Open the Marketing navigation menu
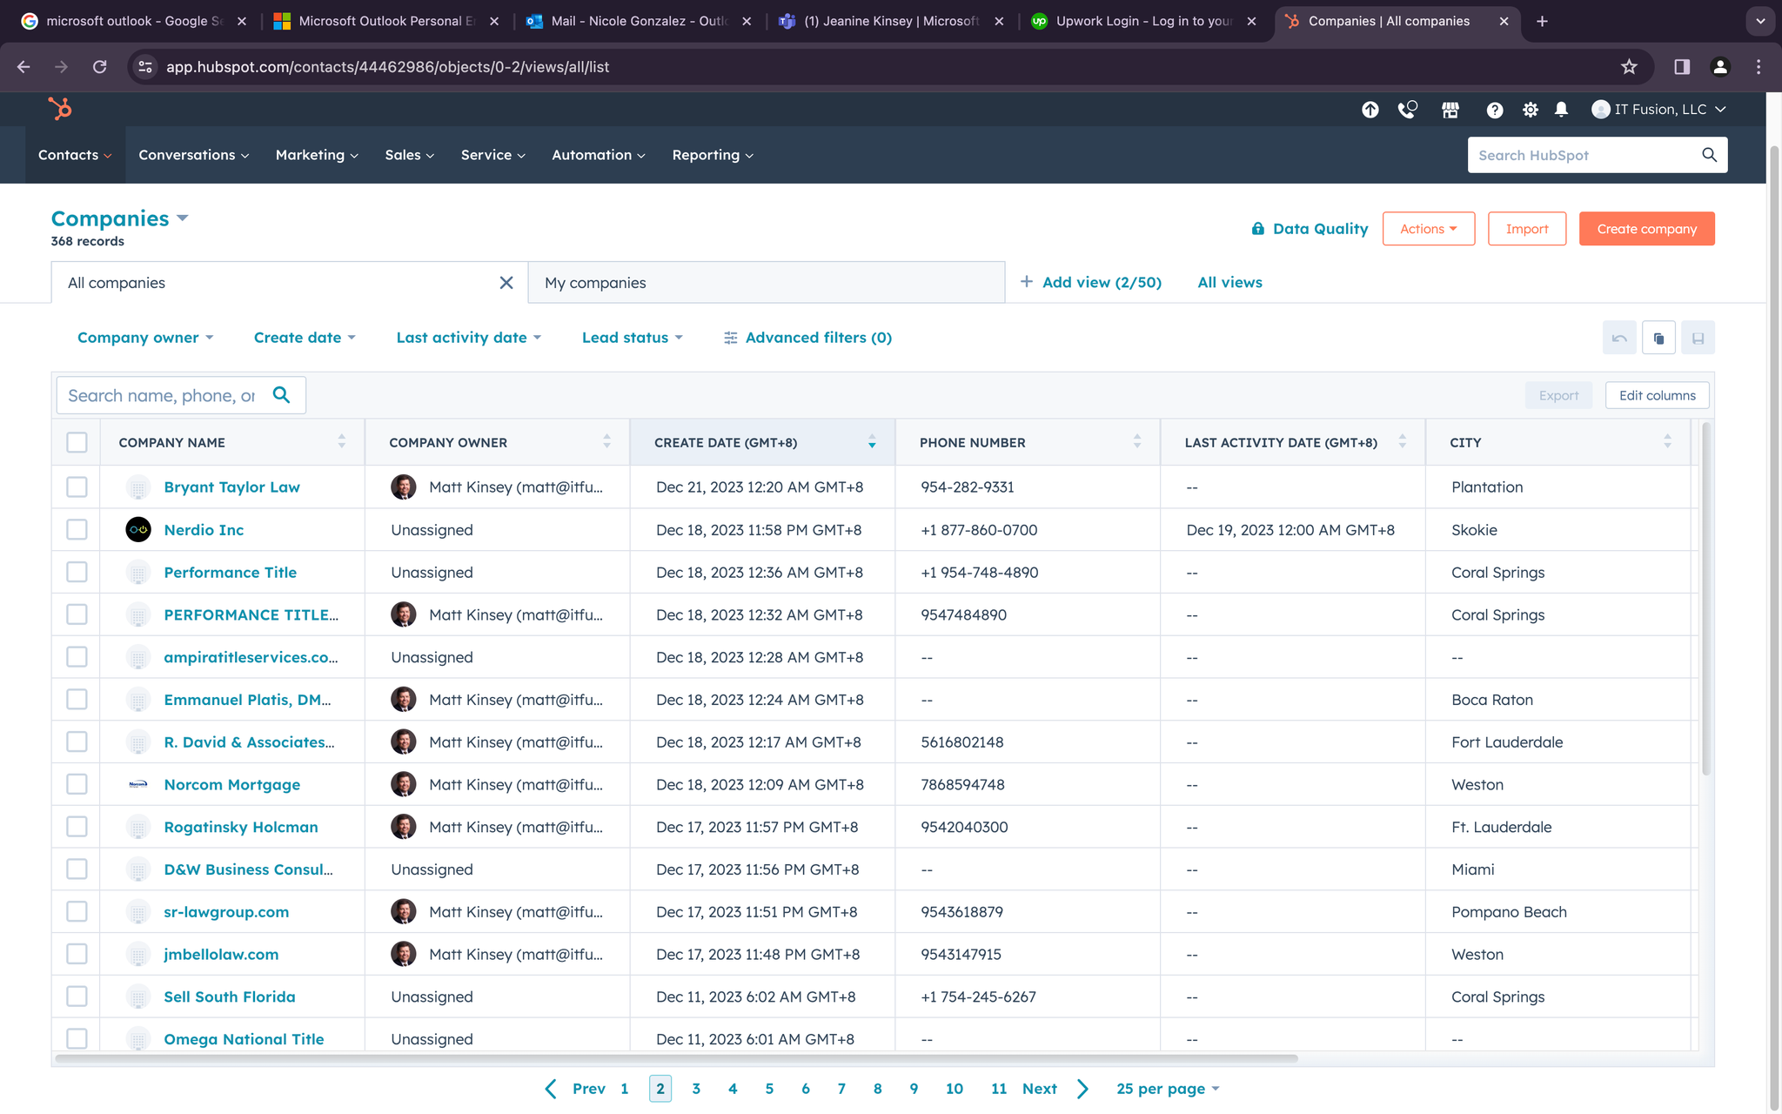The image size is (1782, 1114). coord(317,155)
